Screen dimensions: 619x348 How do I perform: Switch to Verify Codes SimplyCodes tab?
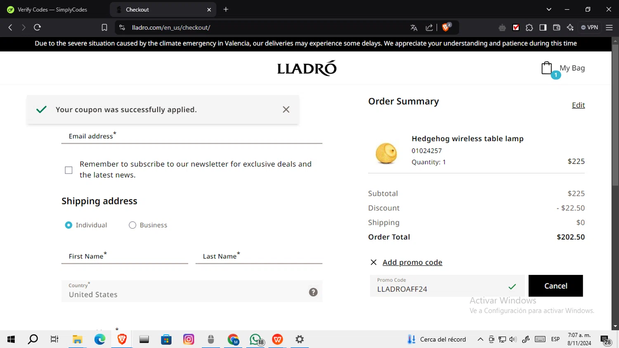pyautogui.click(x=53, y=9)
